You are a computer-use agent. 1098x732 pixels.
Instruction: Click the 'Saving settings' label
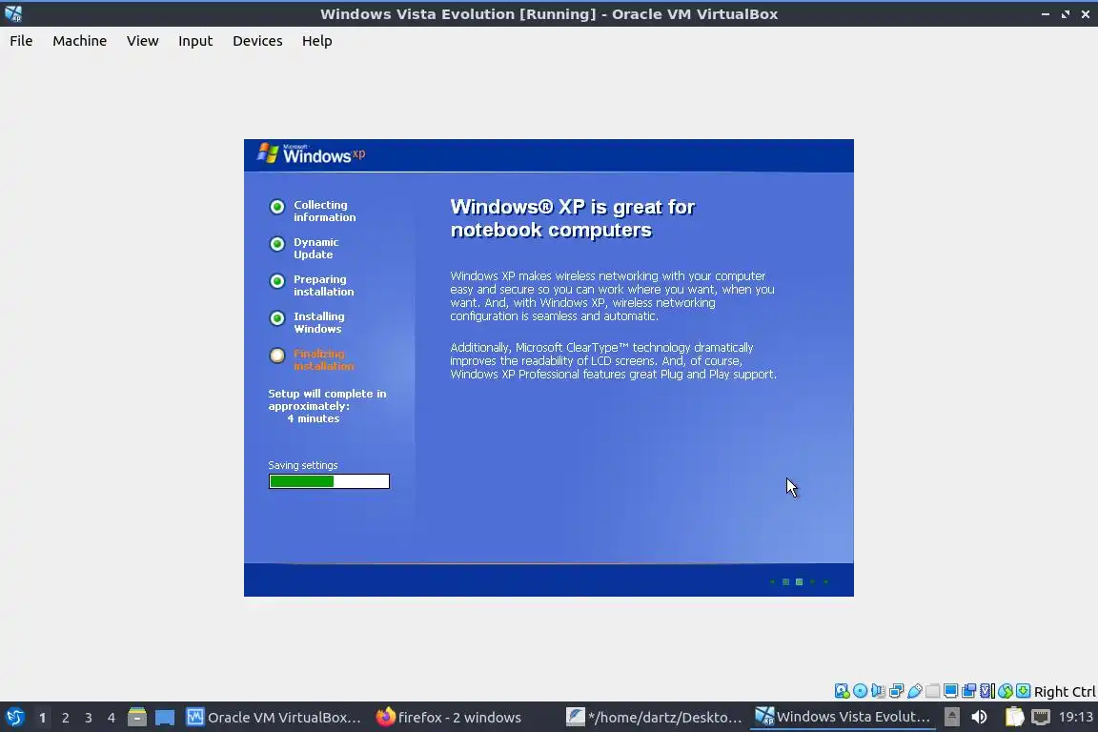tap(302, 465)
